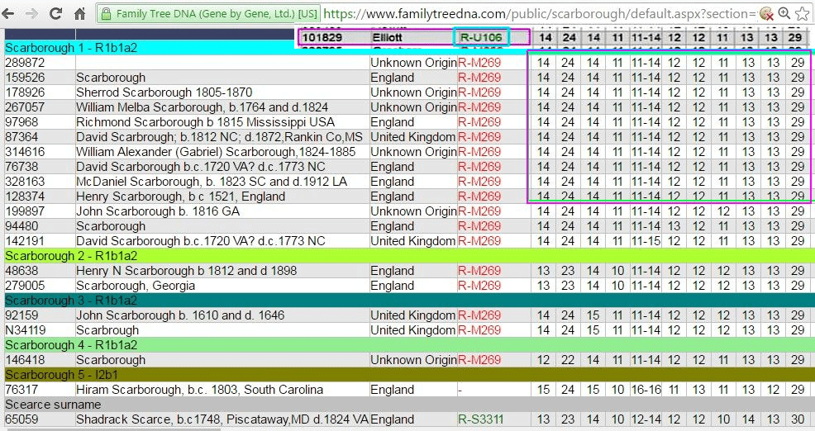815x431 pixels.
Task: Click England origin cell for kit 76317
Action: pyautogui.click(x=393, y=390)
